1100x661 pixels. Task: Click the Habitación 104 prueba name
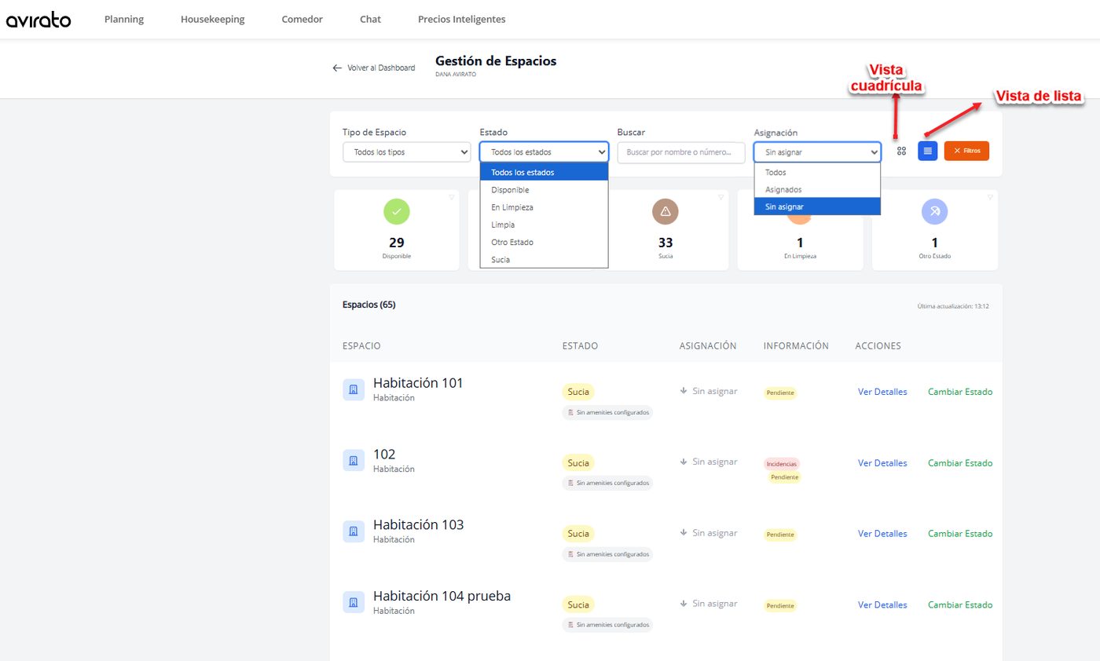point(442,596)
